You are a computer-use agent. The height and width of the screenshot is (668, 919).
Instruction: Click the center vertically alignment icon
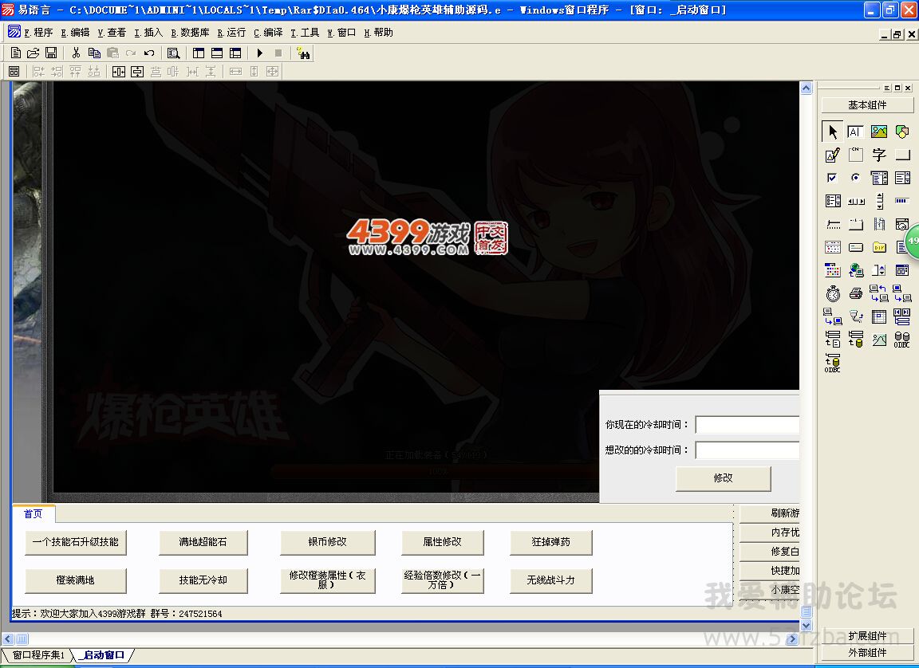[x=137, y=72]
